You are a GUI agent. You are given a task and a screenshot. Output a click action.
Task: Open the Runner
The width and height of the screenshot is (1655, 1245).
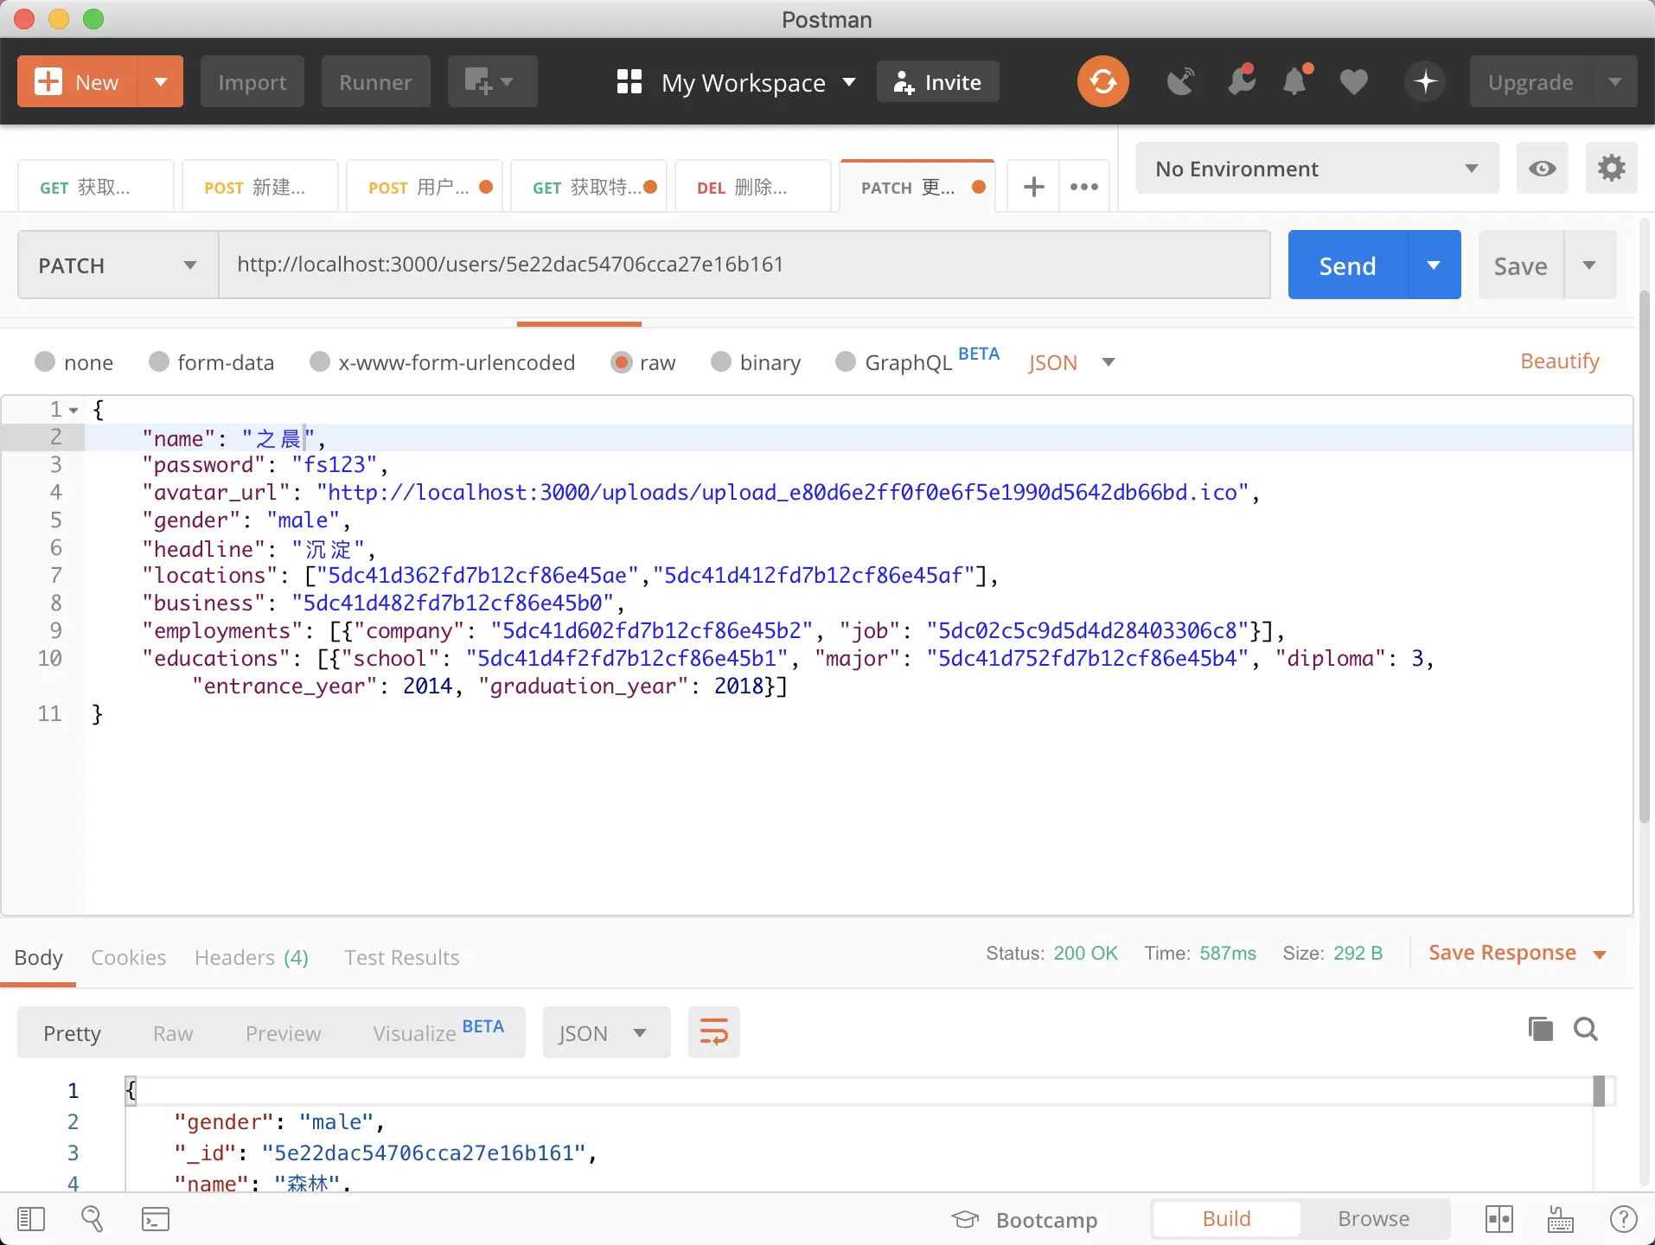(x=375, y=82)
